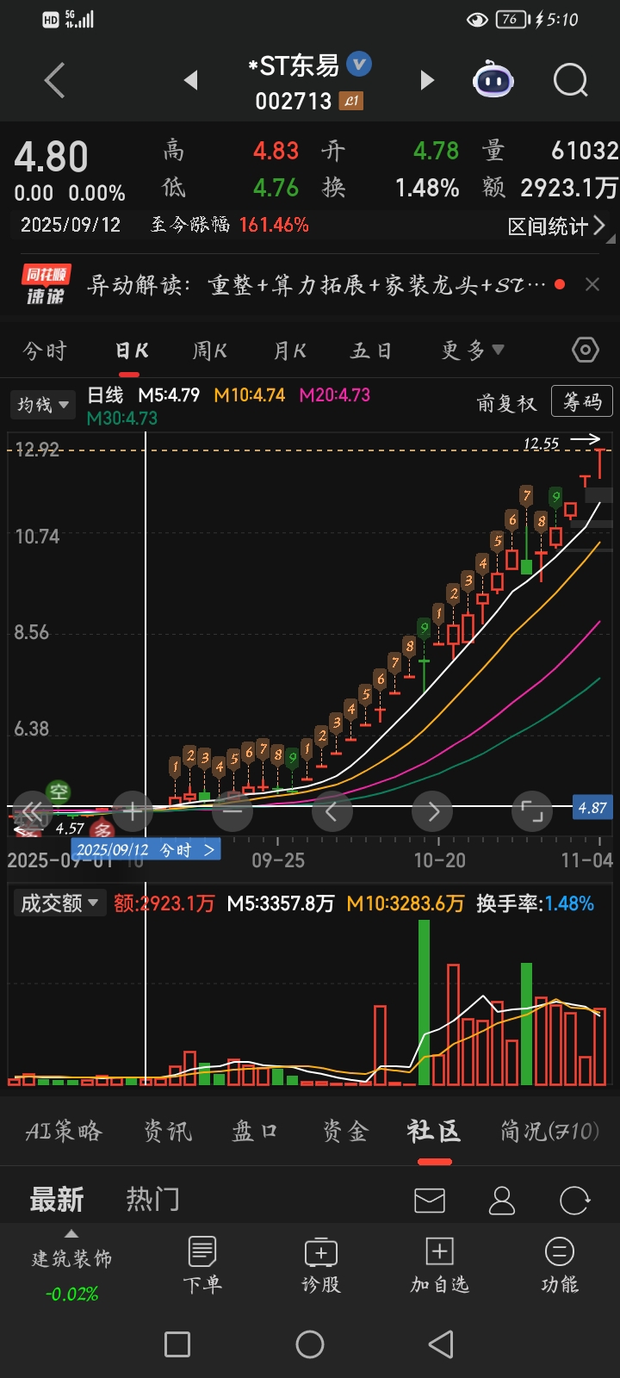Zoom out chart with minus button
The width and height of the screenshot is (620, 1378).
tap(232, 810)
